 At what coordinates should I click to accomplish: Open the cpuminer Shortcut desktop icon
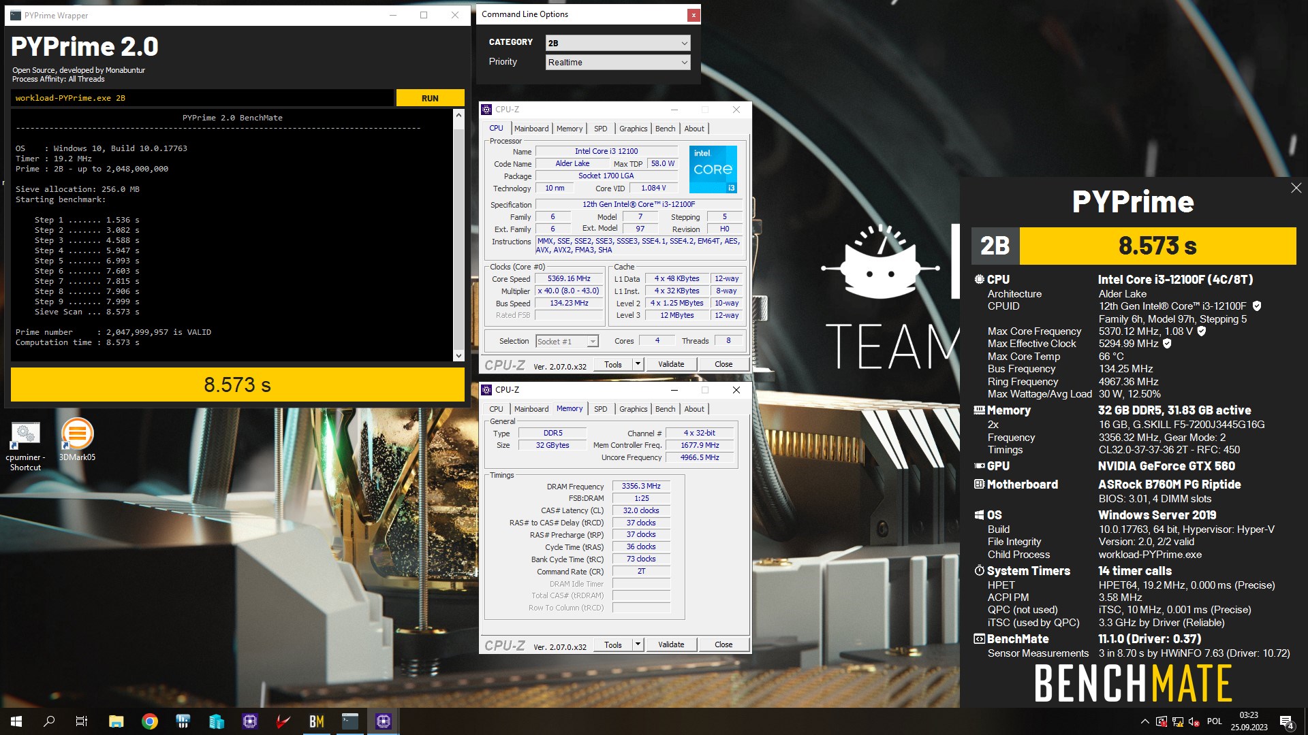coord(25,446)
